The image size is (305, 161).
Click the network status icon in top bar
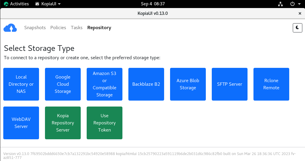click(280, 4)
